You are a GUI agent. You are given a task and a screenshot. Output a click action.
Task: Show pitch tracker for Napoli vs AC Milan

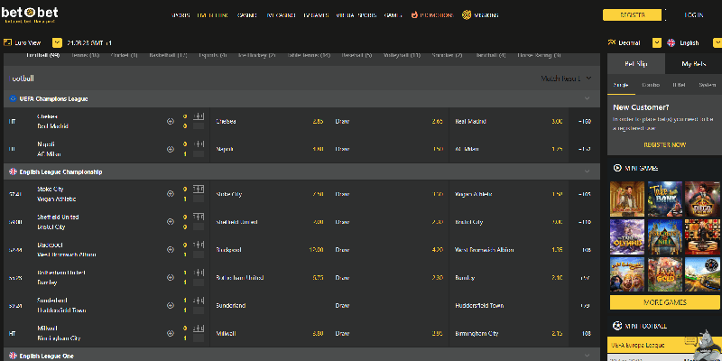[x=199, y=144]
